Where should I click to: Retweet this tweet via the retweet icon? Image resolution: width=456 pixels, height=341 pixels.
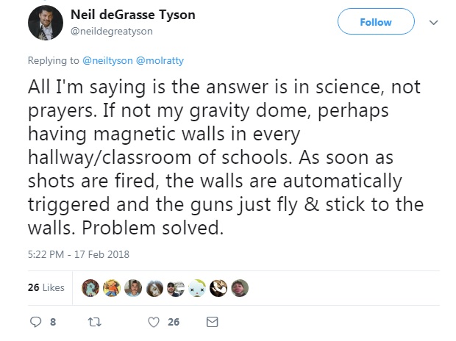click(93, 321)
